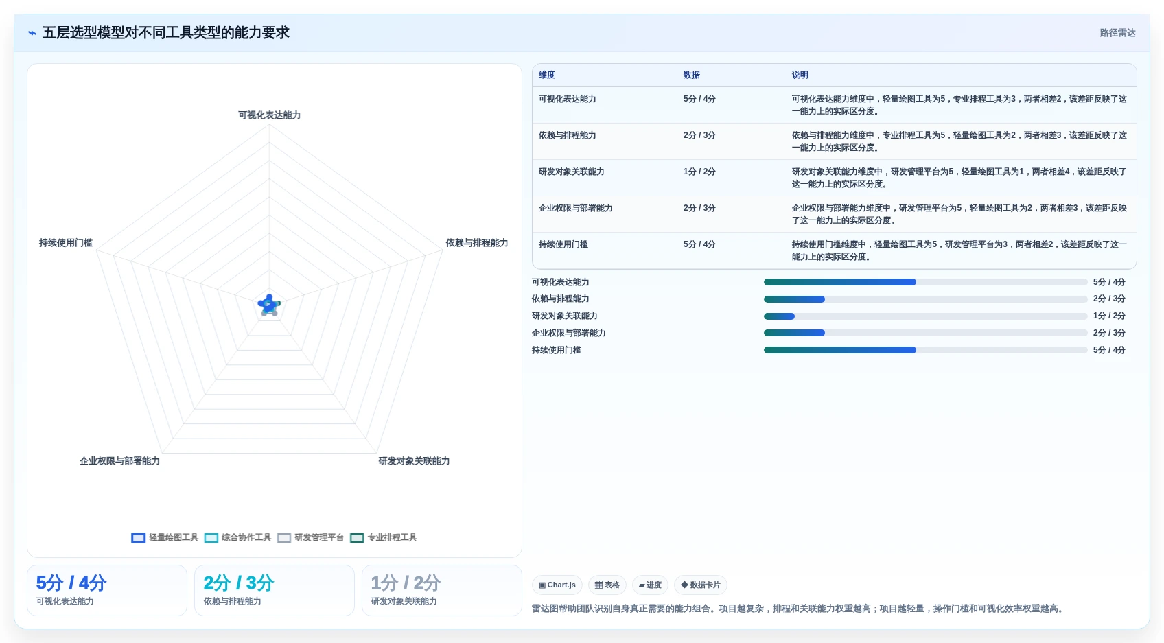The height and width of the screenshot is (643, 1164).
Task: Toggle the 综合协作工具 legend swatch
Action: 211,538
